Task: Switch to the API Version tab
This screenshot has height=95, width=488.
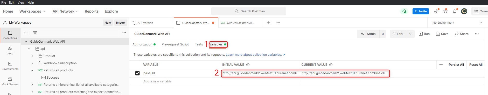Action: (x=152, y=23)
